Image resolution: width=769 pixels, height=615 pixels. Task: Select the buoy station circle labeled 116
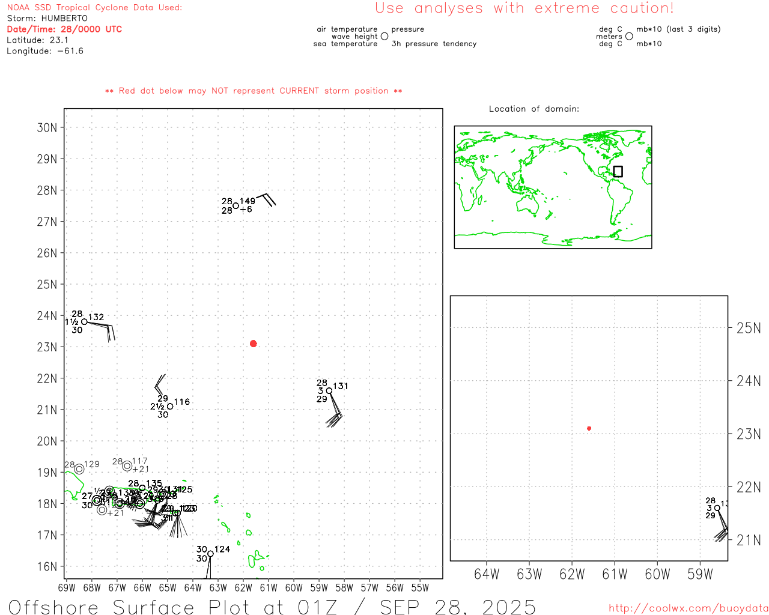(x=170, y=407)
